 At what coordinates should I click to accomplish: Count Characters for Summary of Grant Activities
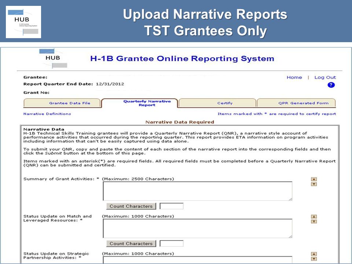click(x=131, y=206)
